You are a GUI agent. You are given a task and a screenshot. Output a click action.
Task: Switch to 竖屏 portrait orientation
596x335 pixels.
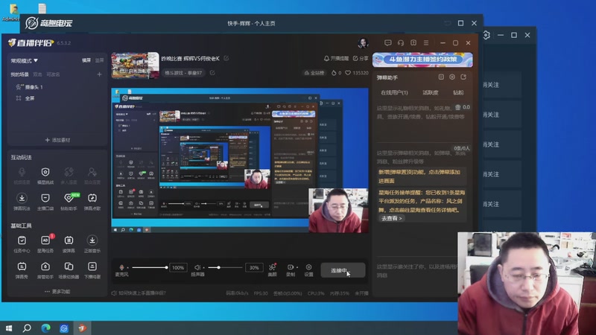click(99, 60)
